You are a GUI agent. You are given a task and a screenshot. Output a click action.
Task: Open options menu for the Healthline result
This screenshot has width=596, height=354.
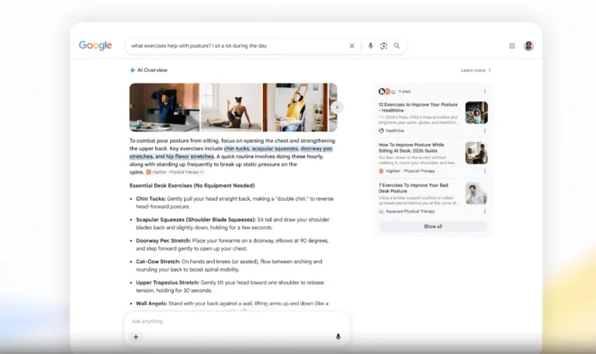pos(484,131)
